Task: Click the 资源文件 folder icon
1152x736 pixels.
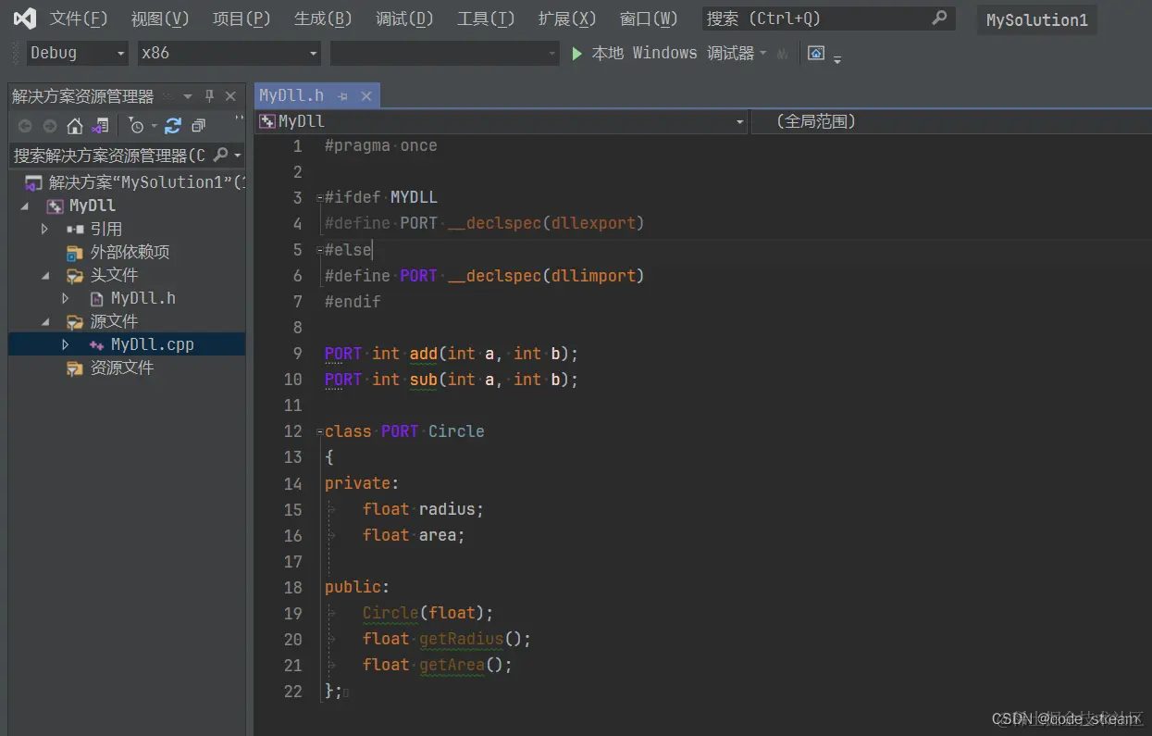Action: pos(75,368)
